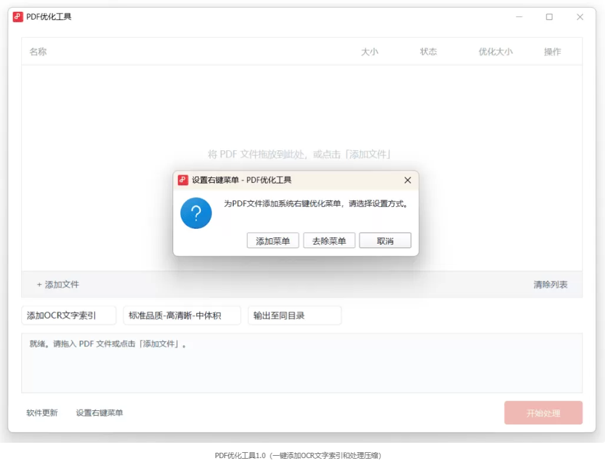Screen dimensions: 605x464
Task: Click the status log text area
Action: 302,363
